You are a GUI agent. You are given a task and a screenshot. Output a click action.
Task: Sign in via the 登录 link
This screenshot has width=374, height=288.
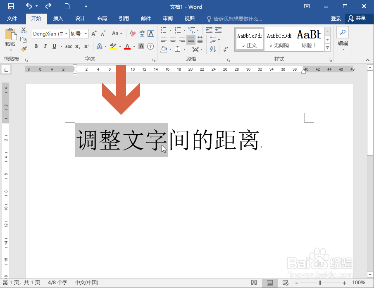(x=336, y=18)
